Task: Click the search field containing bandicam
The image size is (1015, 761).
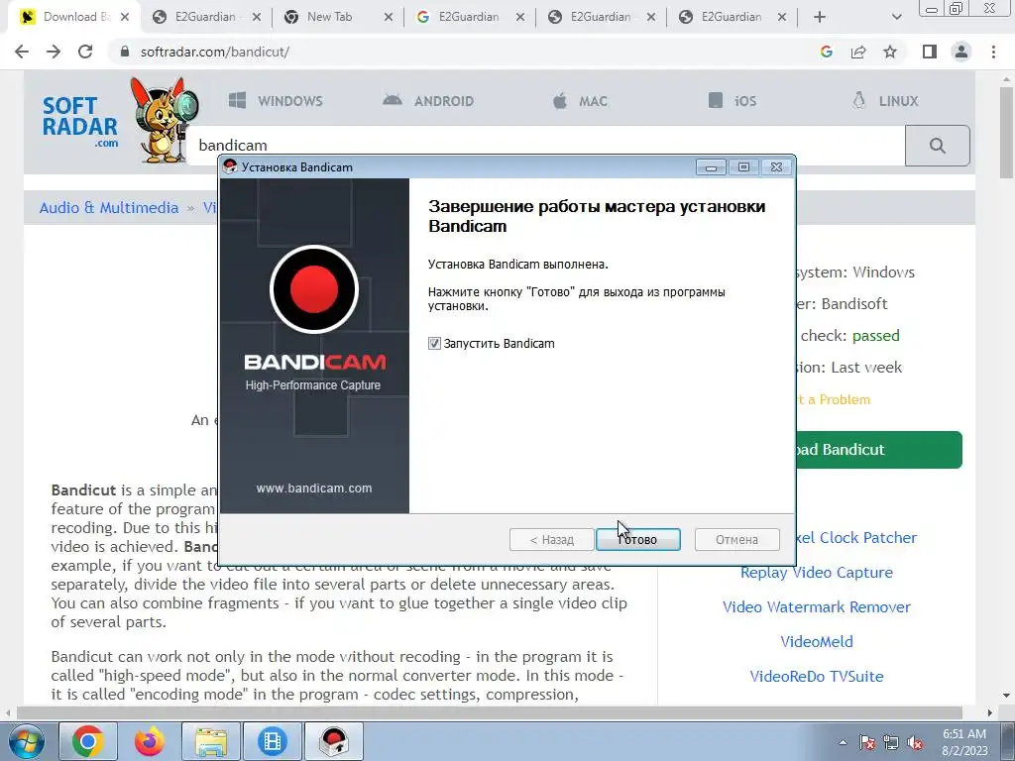Action: 545,145
